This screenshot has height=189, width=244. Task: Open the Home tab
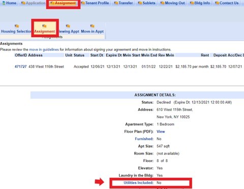click(x=9, y=3)
